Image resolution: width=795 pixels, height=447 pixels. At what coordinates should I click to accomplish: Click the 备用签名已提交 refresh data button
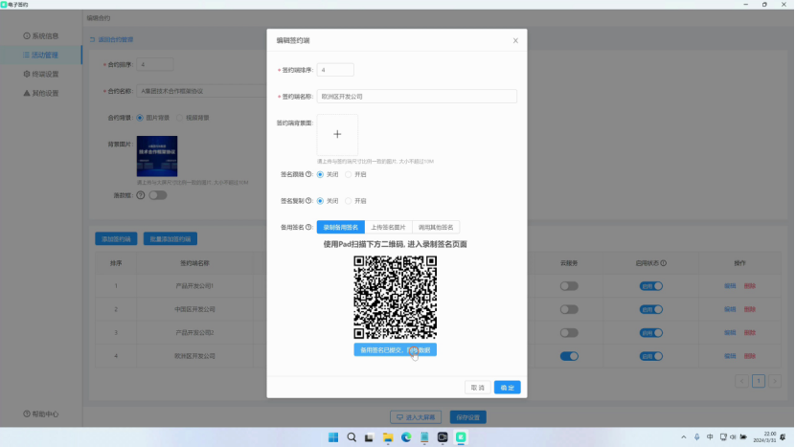pyautogui.click(x=395, y=349)
